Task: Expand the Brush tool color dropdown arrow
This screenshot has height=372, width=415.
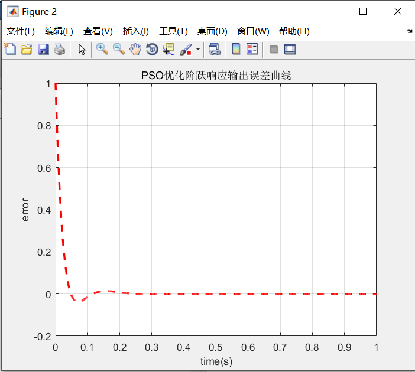Action: 197,49
